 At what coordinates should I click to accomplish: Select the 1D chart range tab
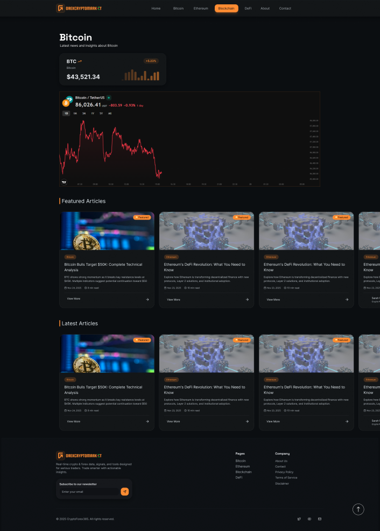[66, 114]
